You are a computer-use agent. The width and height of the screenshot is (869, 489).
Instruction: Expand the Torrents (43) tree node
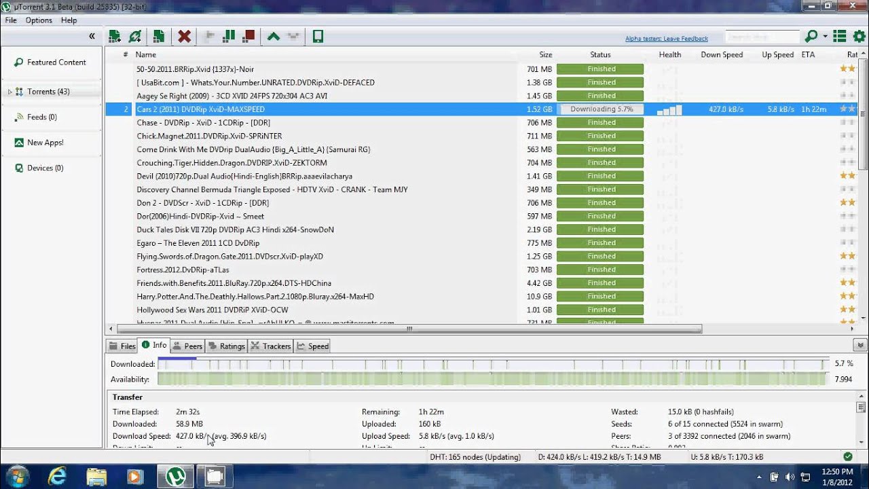[x=10, y=92]
